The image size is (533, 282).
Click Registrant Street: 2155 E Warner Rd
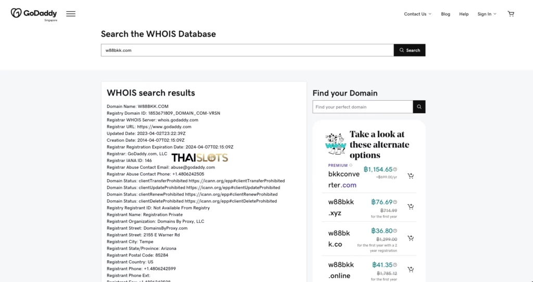[143, 235]
